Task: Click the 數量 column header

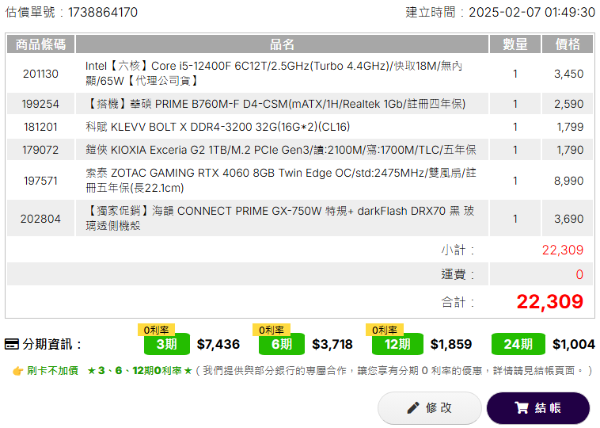Action: click(515, 44)
